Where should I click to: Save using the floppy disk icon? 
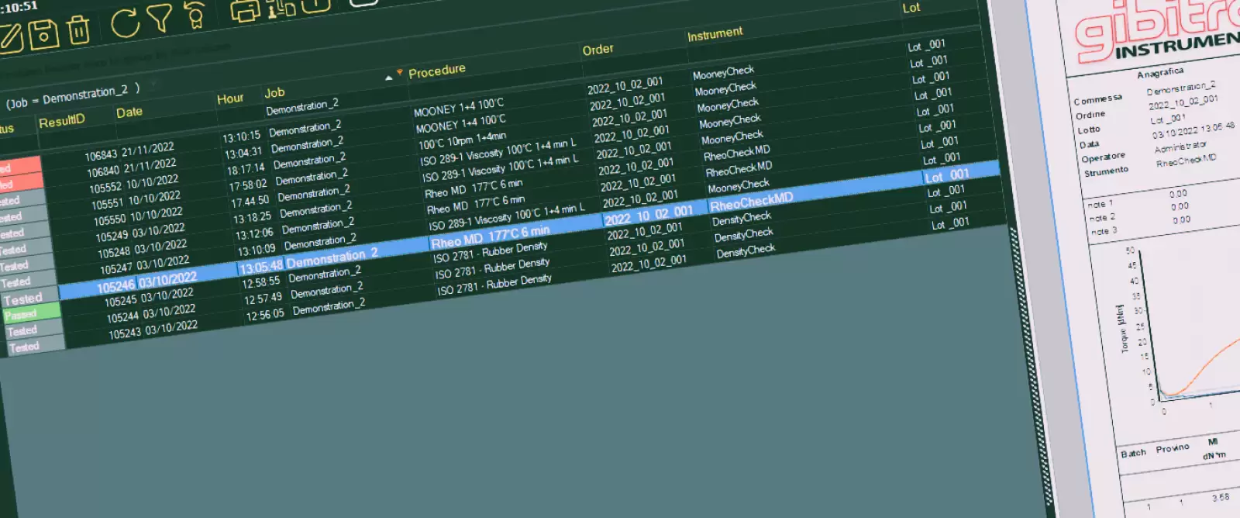(44, 35)
